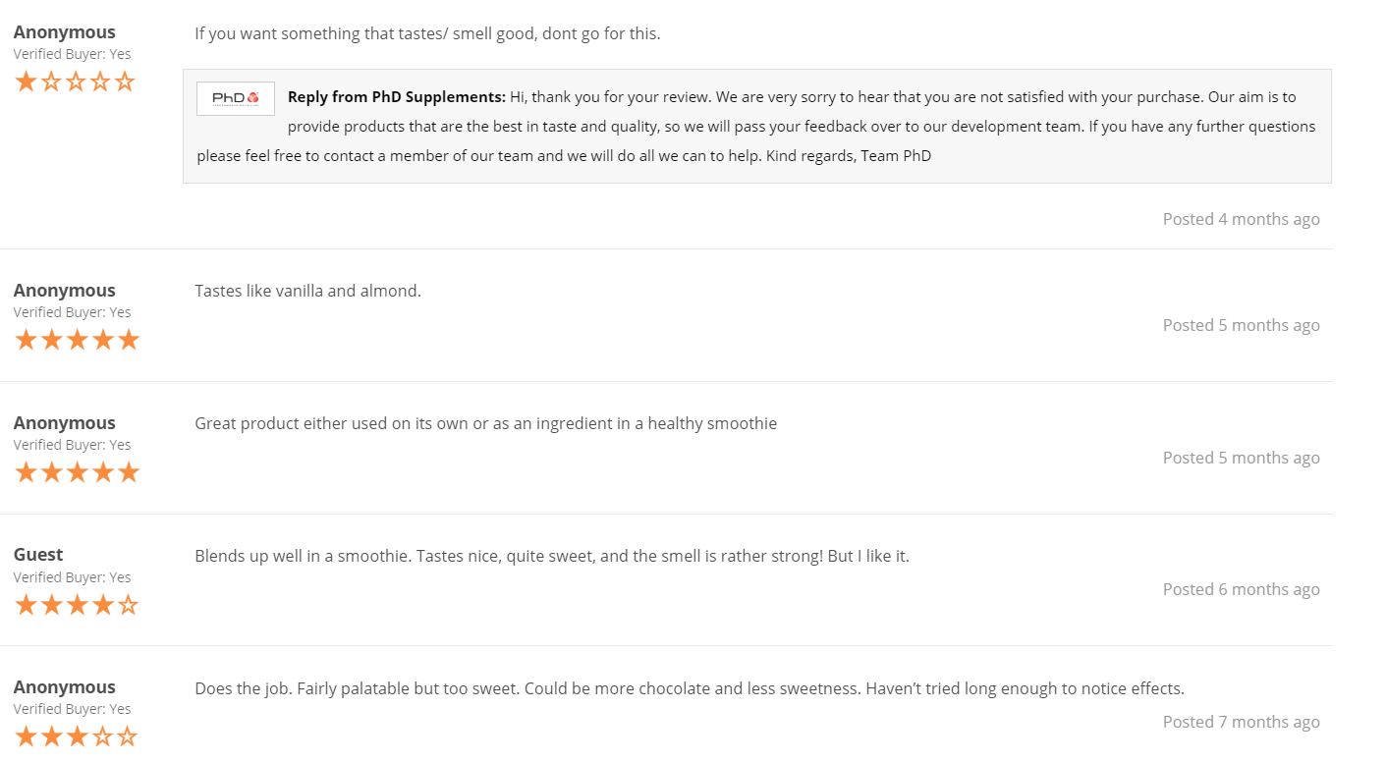Viewport: 1386px width, 763px height.
Task: Click the 'If you want something that tastes' review
Action: (x=427, y=33)
